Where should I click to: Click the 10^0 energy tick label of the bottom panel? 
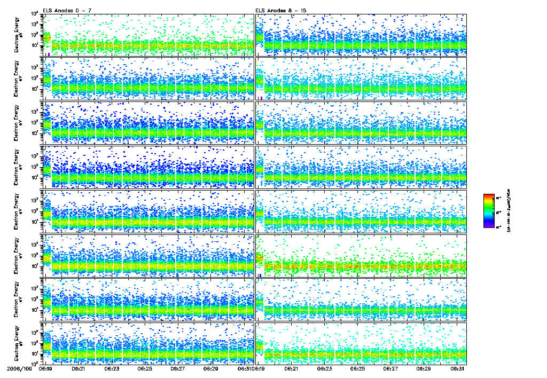pyautogui.click(x=34, y=364)
